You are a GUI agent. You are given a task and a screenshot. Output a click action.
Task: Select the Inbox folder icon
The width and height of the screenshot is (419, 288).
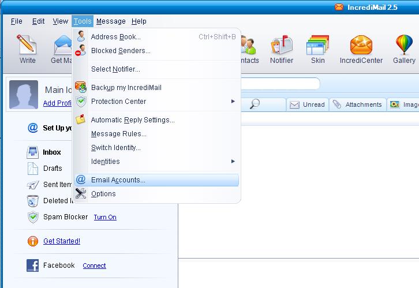coord(32,152)
